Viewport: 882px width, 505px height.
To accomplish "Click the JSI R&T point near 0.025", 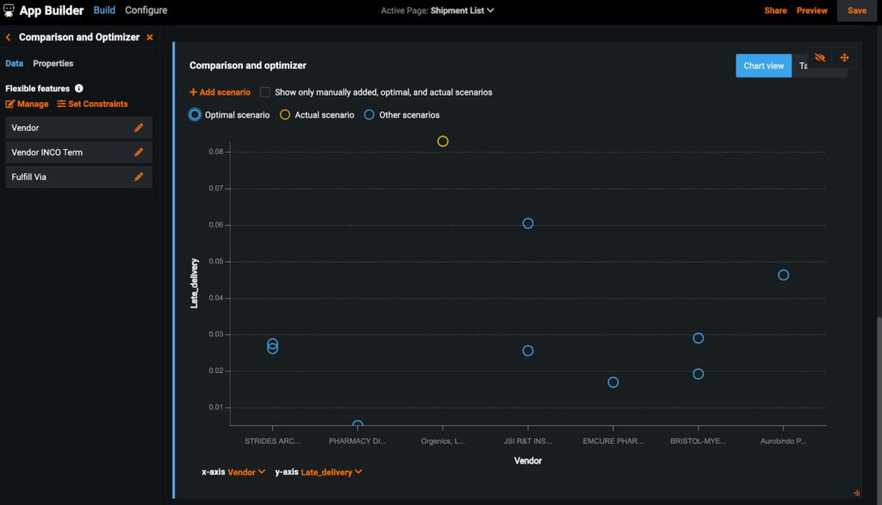I will [528, 351].
